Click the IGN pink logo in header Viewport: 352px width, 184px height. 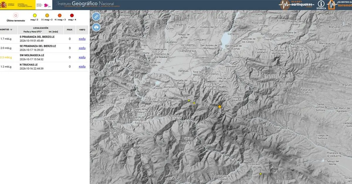coord(46,5)
